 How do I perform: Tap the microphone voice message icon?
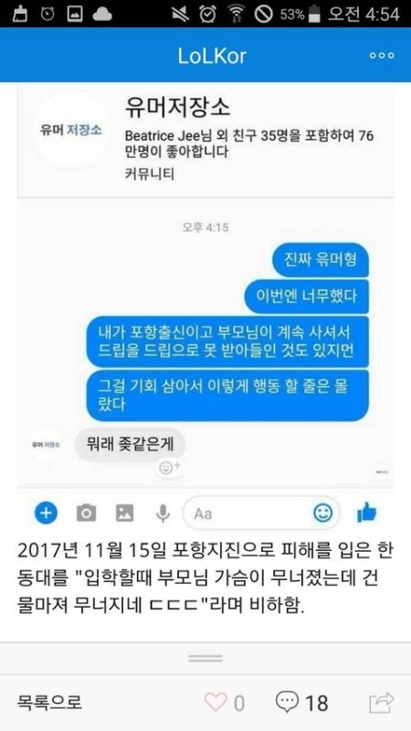[x=163, y=514]
